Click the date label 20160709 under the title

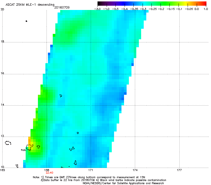[x=62, y=7]
